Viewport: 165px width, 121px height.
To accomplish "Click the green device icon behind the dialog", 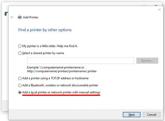I will 6,14.
